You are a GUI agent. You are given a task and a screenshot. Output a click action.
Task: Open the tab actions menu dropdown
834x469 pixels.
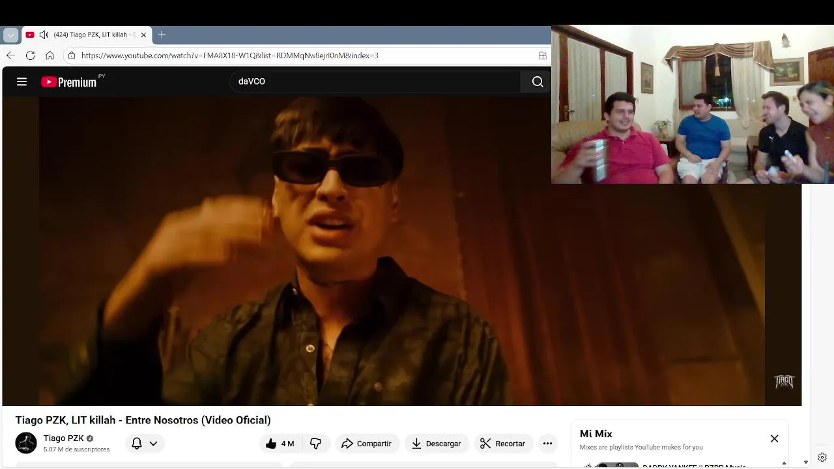tap(10, 35)
